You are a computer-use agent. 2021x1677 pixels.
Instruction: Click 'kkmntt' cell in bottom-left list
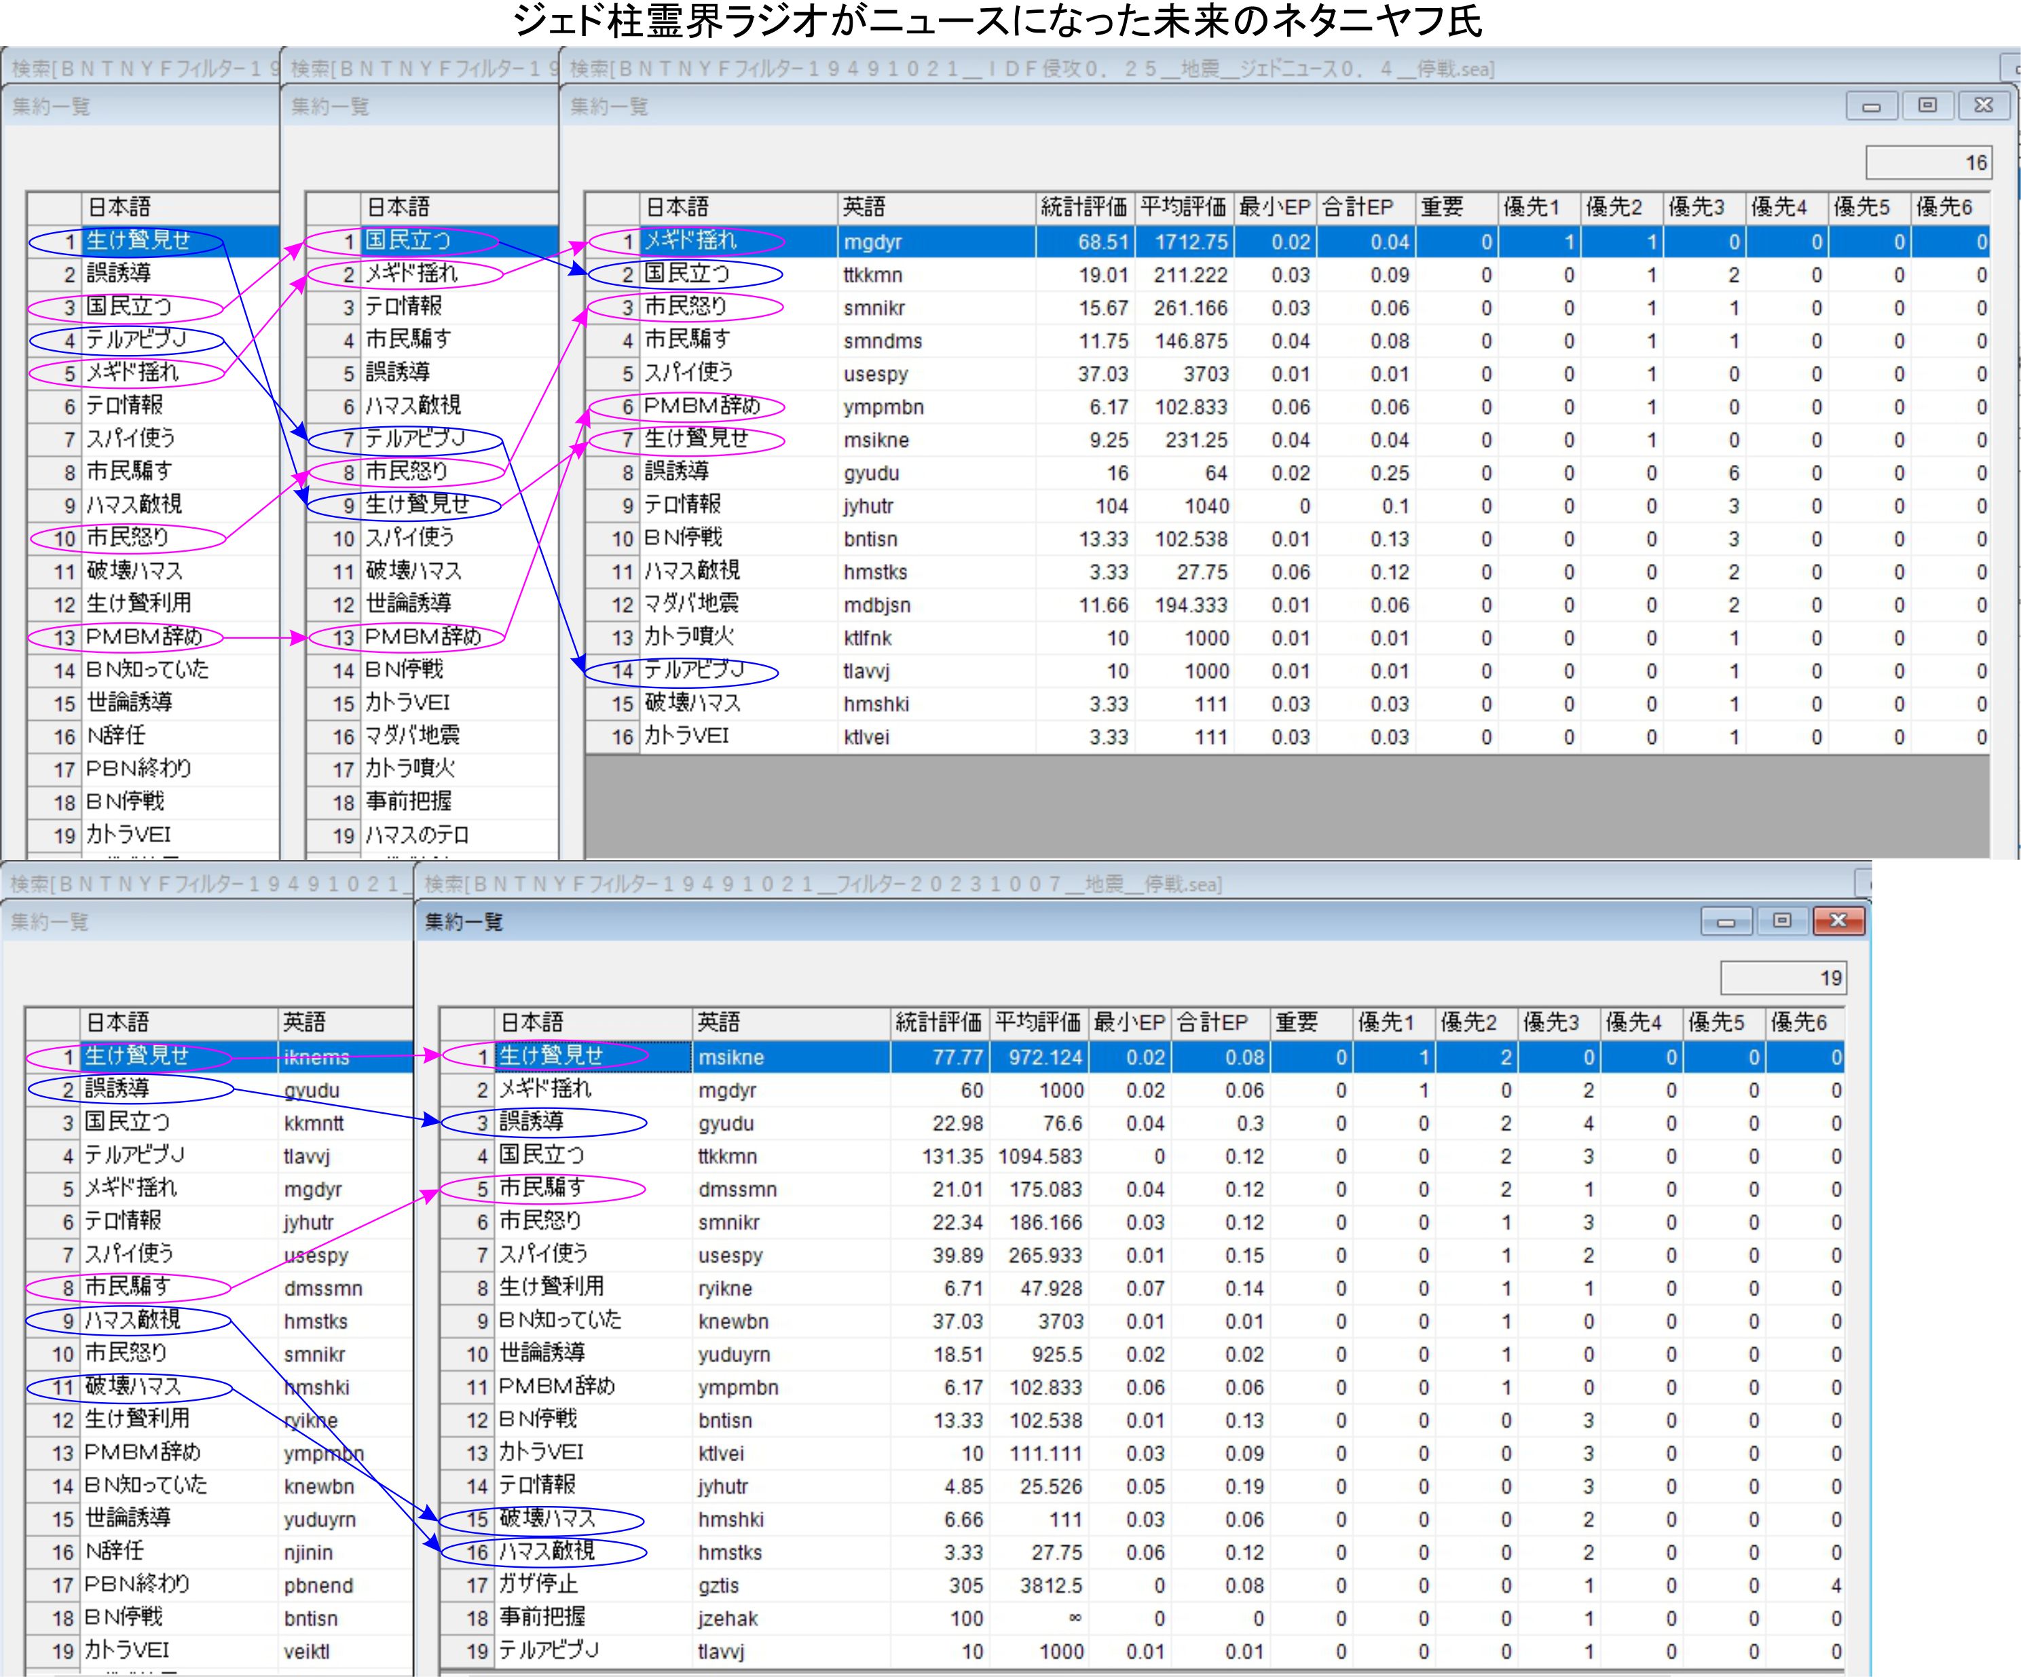345,1123
